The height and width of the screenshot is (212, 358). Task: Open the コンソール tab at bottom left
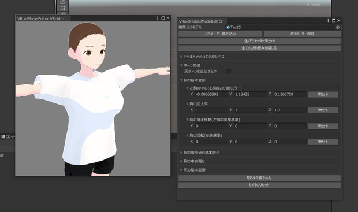point(8,136)
